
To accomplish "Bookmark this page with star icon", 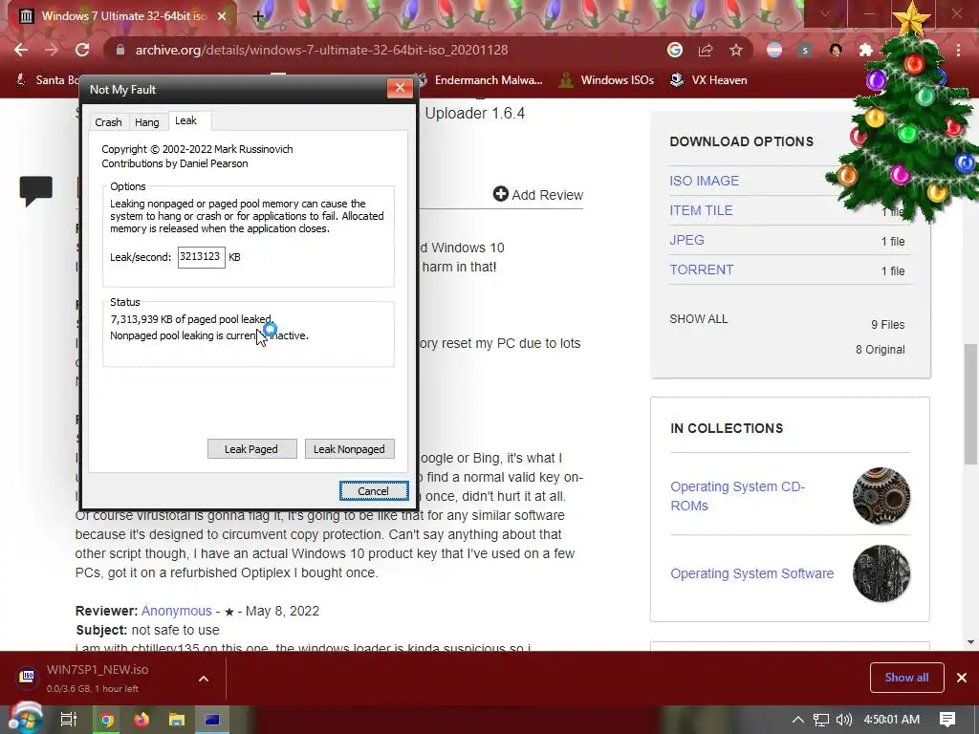I will 736,50.
